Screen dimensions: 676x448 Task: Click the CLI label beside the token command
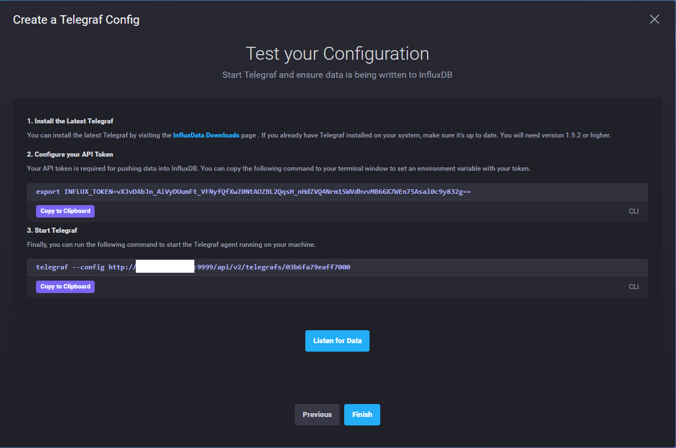tap(634, 211)
